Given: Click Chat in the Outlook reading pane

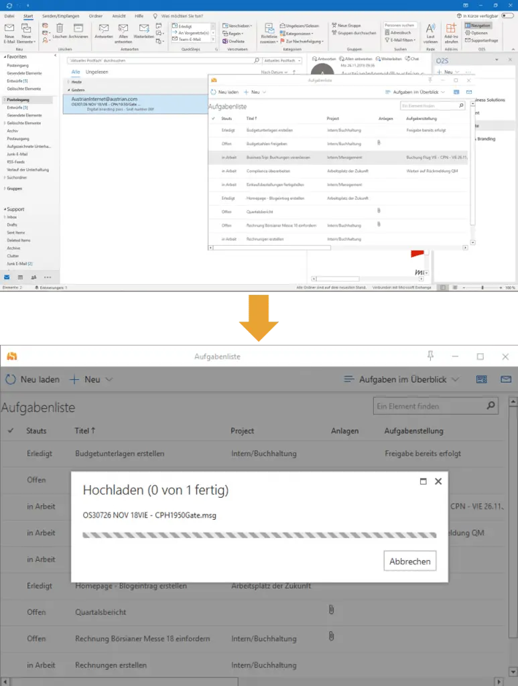Looking at the screenshot, I should coord(412,59).
